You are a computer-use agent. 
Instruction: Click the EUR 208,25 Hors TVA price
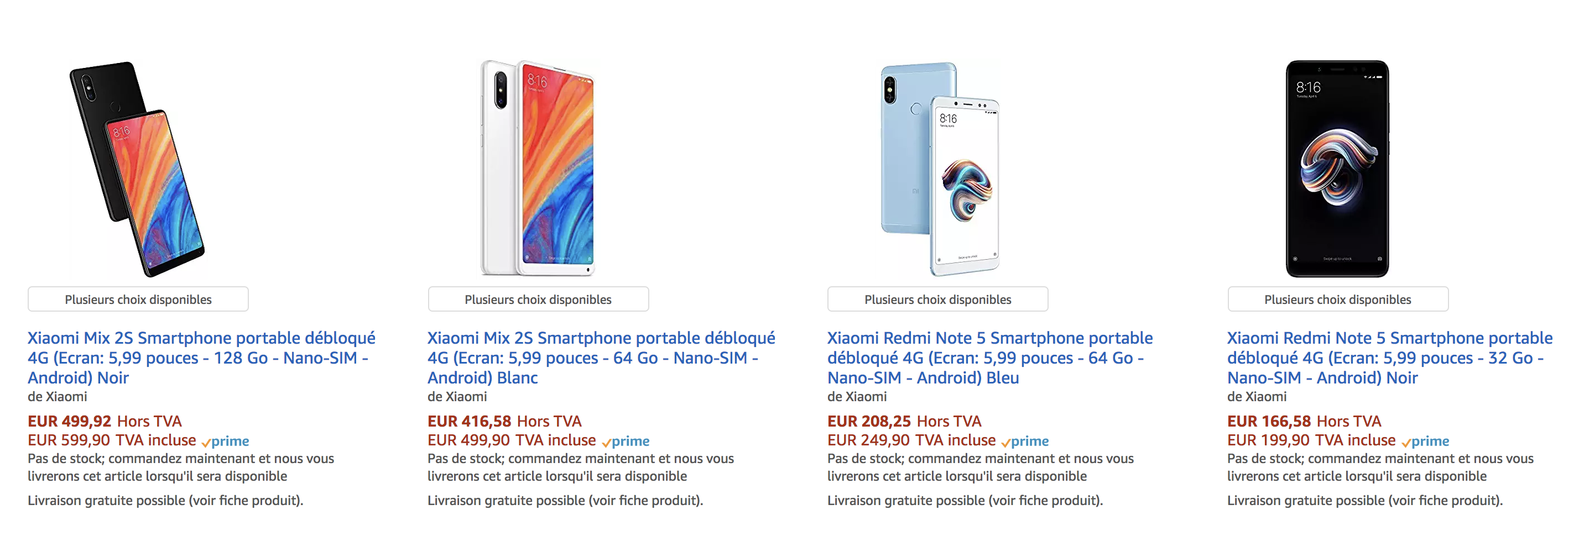point(904,421)
